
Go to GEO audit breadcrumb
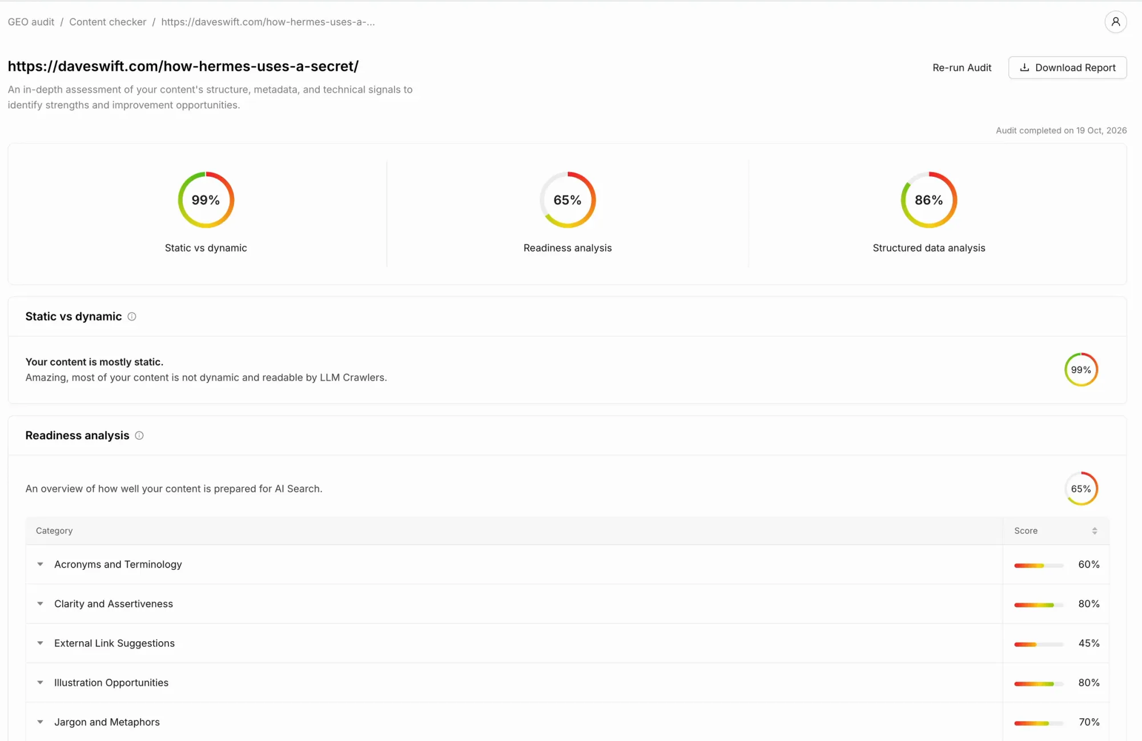coord(31,22)
